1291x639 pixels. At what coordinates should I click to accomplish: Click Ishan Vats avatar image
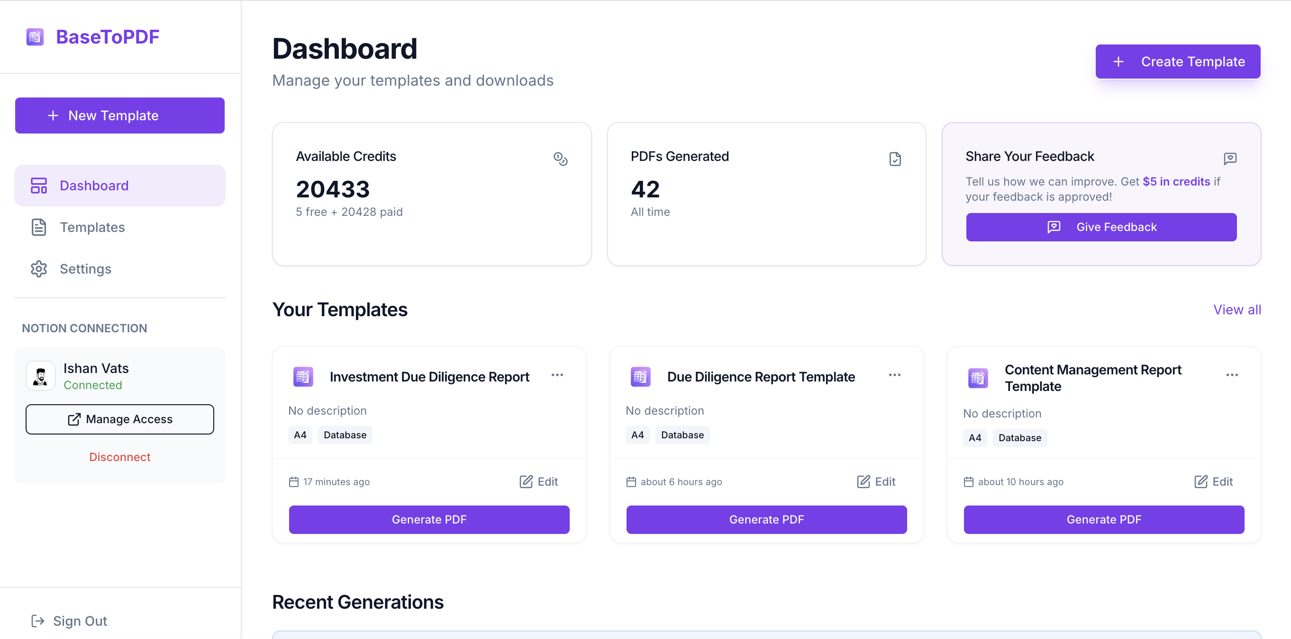(41, 376)
